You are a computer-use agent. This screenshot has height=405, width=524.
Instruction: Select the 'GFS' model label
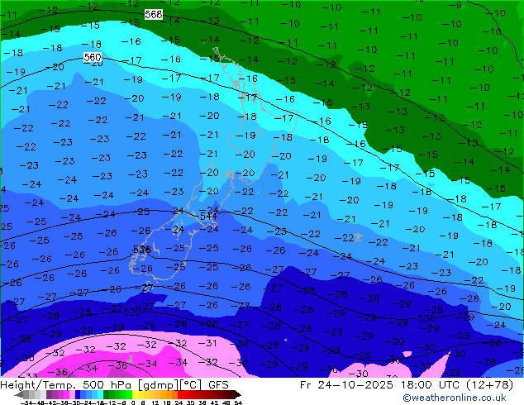218,385
